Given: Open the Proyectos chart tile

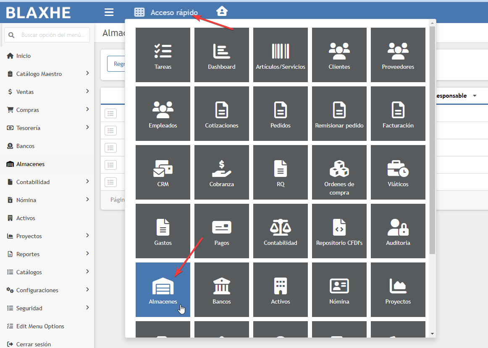Looking at the screenshot, I should pos(398,290).
